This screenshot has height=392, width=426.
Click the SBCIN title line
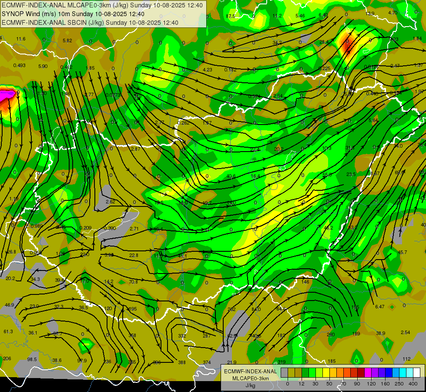[x=90, y=23]
